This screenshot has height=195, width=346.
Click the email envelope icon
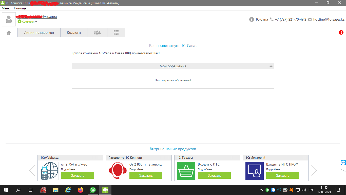click(x=310, y=20)
